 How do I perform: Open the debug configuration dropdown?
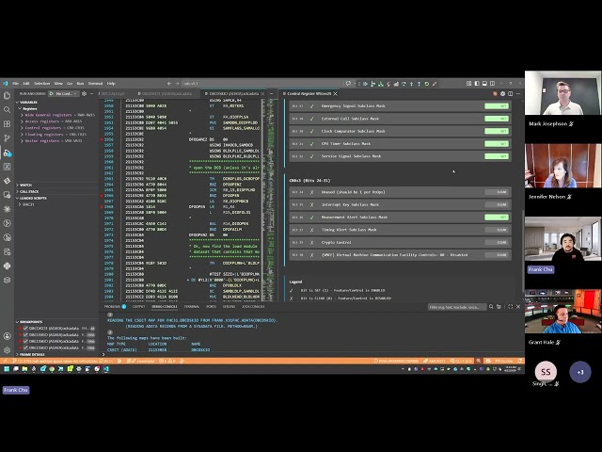click(66, 93)
